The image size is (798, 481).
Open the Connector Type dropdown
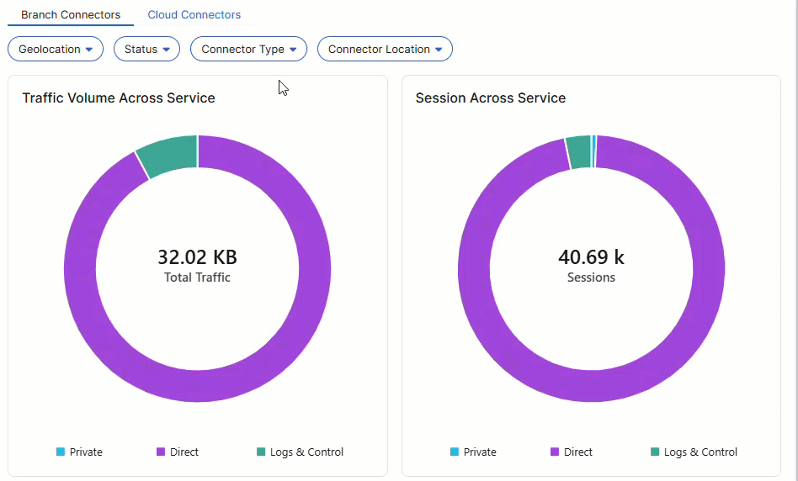[248, 50]
